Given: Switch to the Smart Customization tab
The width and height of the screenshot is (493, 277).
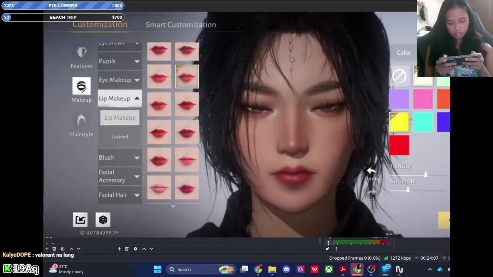Looking at the screenshot, I should pyautogui.click(x=181, y=25).
